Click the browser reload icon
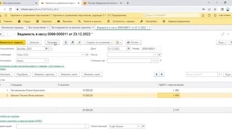 [11, 9]
